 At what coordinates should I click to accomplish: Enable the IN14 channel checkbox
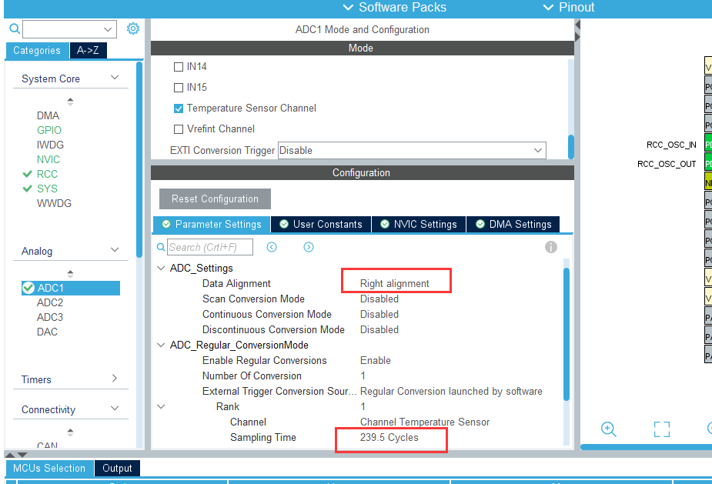tap(179, 67)
